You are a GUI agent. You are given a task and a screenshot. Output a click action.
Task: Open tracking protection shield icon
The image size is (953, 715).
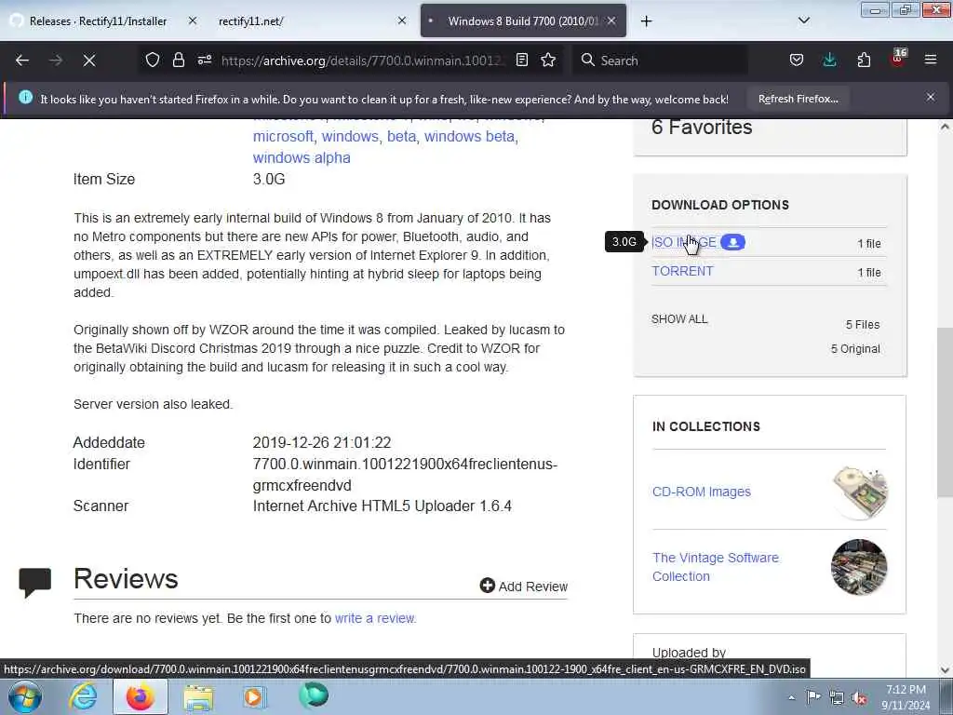pyautogui.click(x=153, y=60)
